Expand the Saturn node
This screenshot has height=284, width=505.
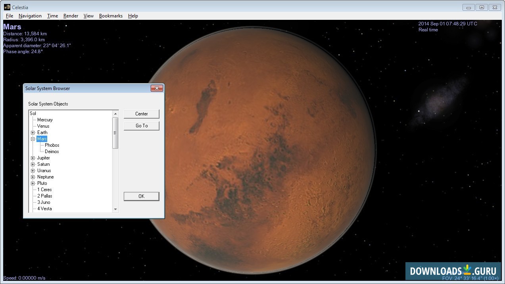click(33, 164)
